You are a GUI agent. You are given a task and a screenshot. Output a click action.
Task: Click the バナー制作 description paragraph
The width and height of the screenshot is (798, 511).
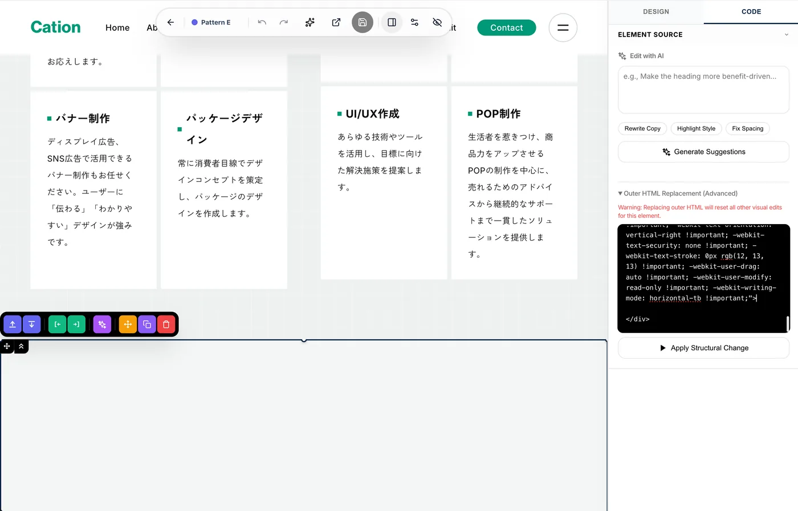click(x=90, y=192)
